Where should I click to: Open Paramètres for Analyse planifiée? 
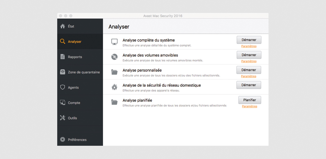[250, 106]
